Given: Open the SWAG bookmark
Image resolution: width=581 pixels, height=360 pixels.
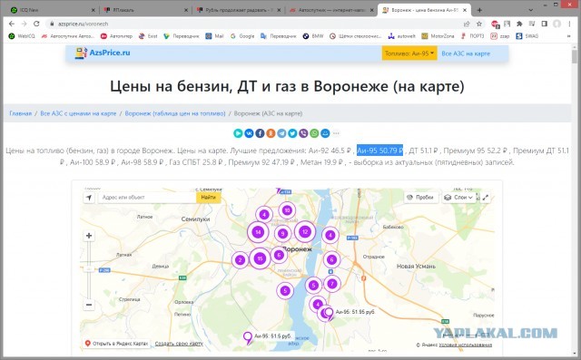Looking at the screenshot, I should [527, 36].
